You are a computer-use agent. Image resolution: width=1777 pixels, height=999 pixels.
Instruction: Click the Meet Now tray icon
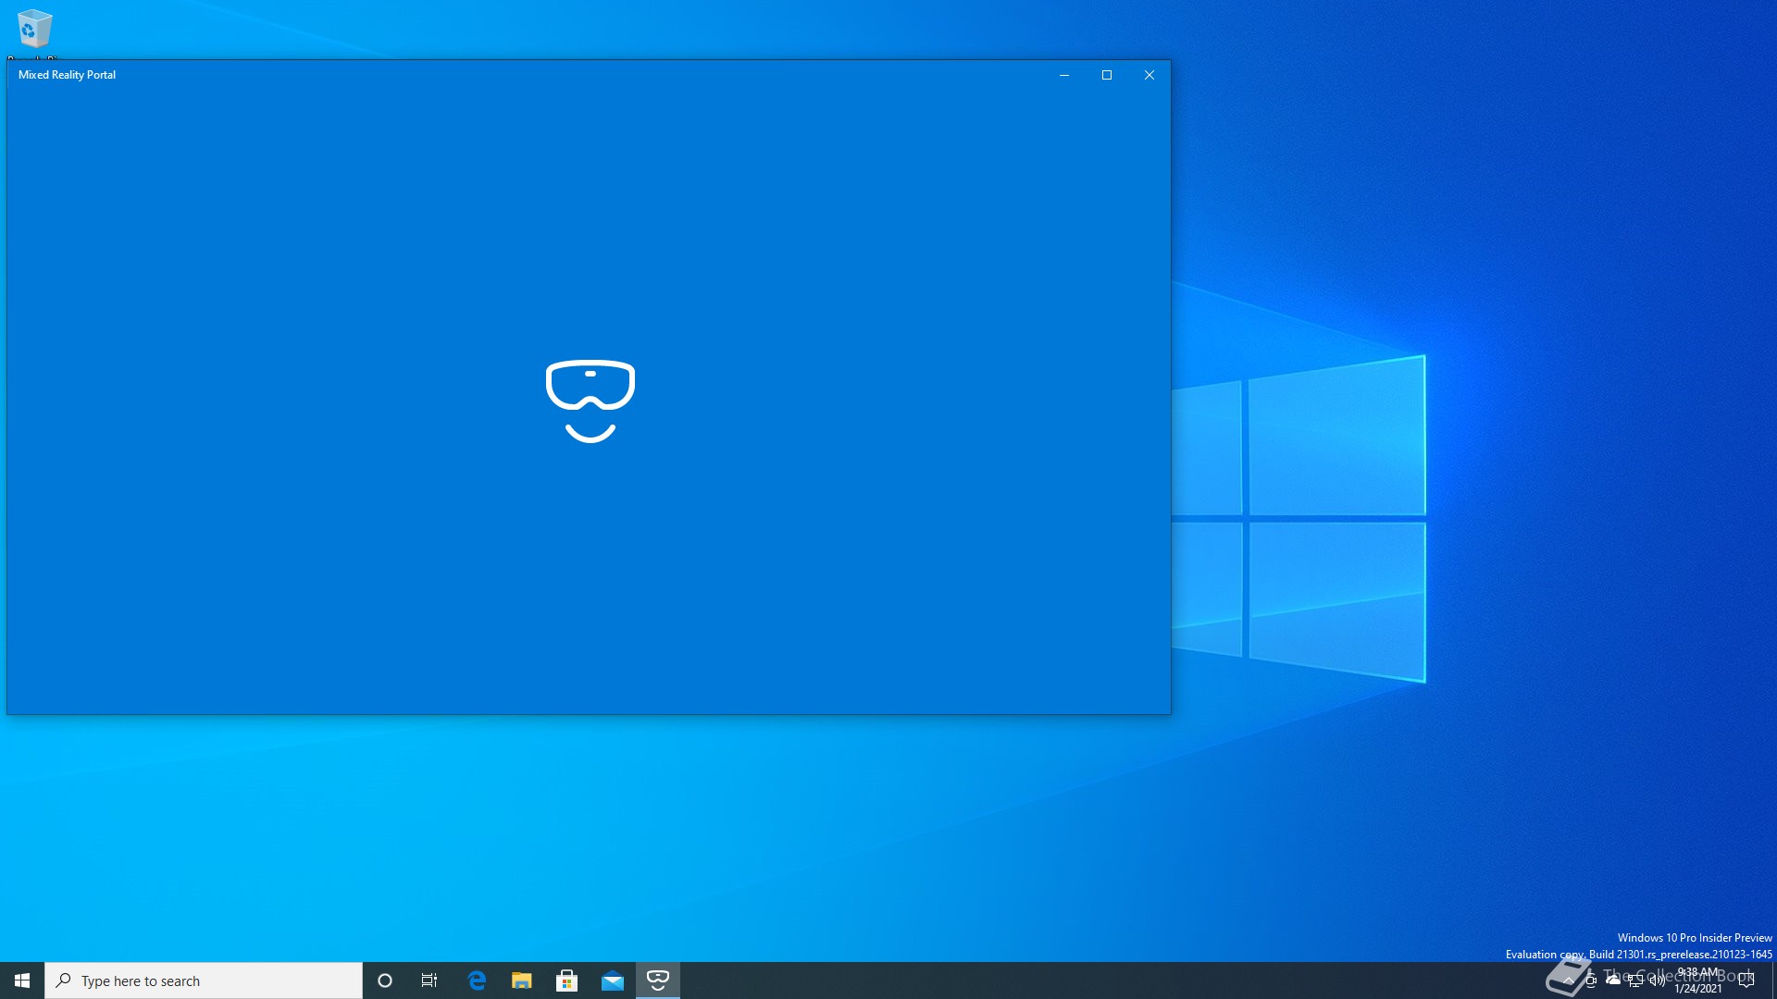[x=1591, y=980]
